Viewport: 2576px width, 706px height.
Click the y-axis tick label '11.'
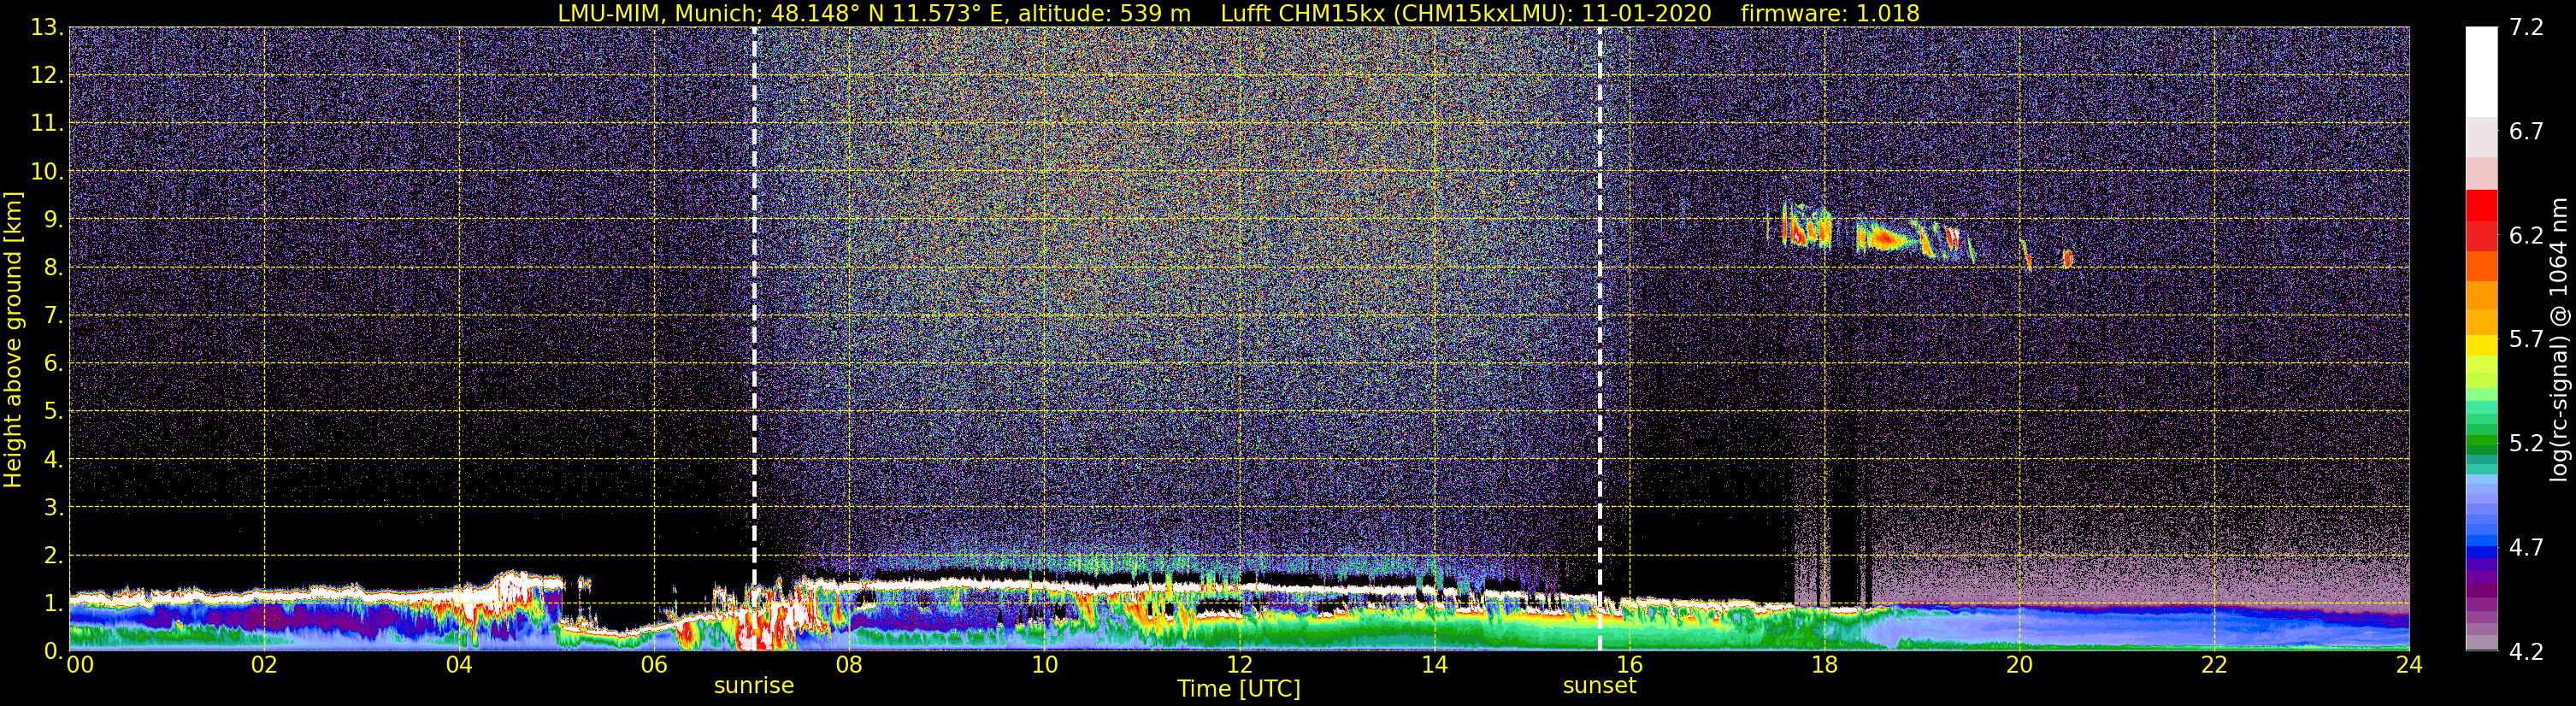(x=47, y=124)
